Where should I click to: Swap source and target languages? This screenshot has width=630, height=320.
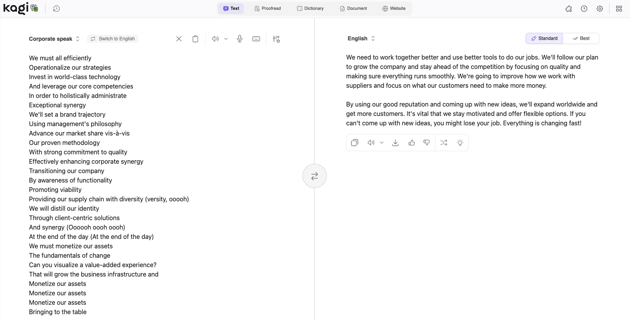315,176
